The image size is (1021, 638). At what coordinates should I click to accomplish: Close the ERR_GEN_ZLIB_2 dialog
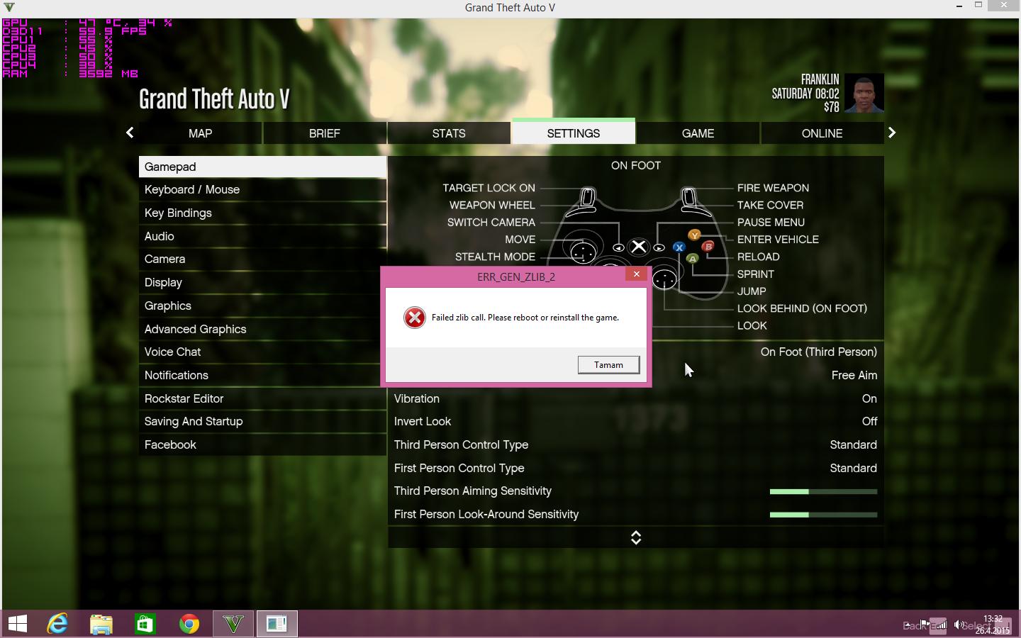pos(636,274)
